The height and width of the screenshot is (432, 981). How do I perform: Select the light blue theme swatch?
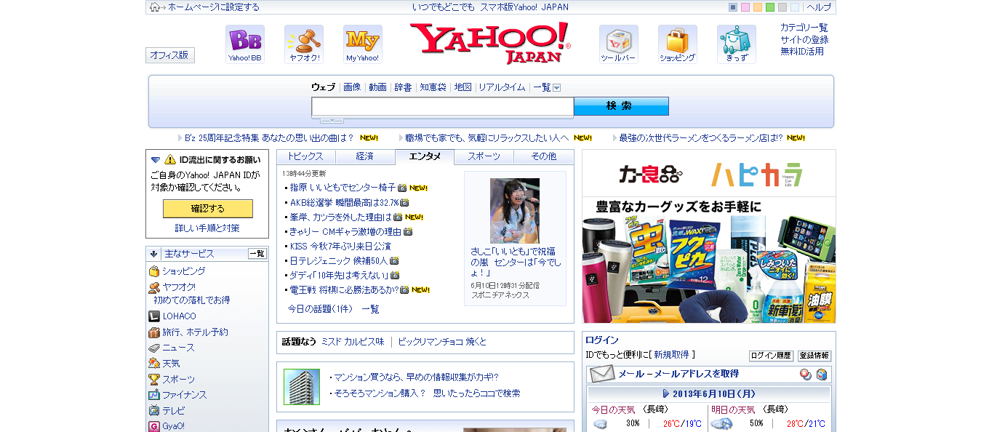tap(795, 7)
